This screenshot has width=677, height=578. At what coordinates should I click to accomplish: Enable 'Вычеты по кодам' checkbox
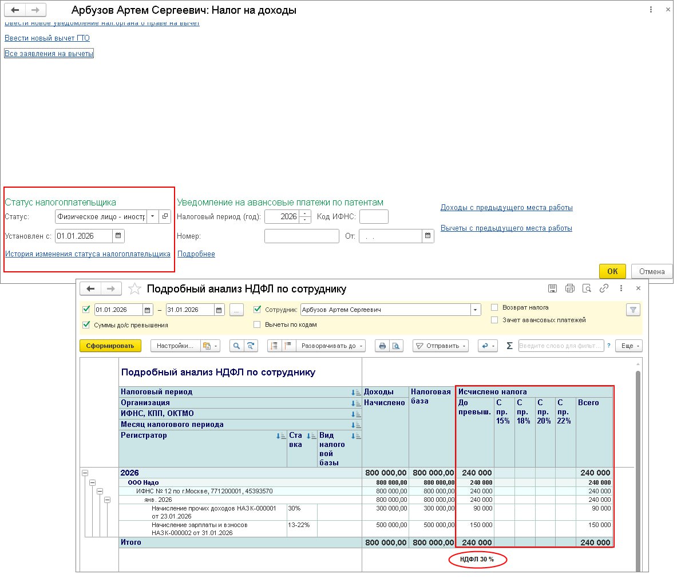(x=257, y=325)
